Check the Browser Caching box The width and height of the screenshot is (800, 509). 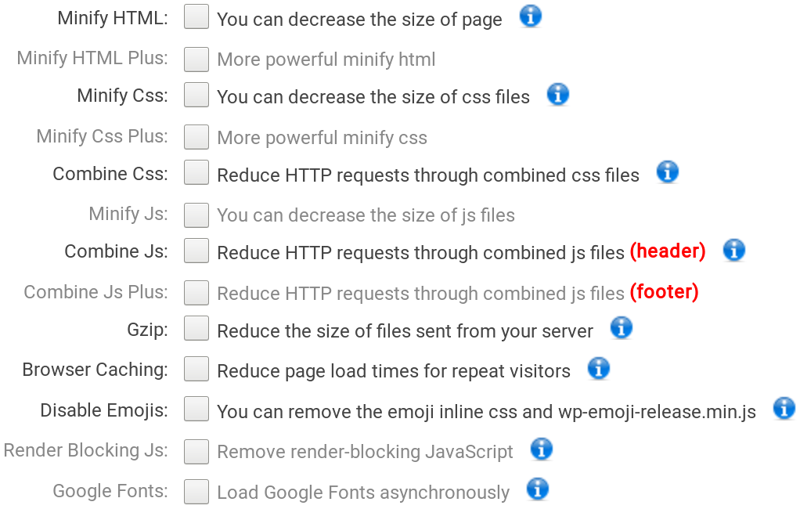coord(196,368)
